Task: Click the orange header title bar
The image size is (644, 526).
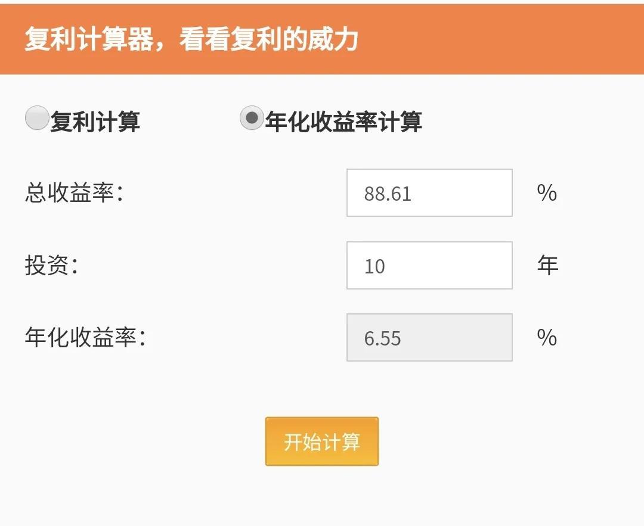Action: pos(322,37)
